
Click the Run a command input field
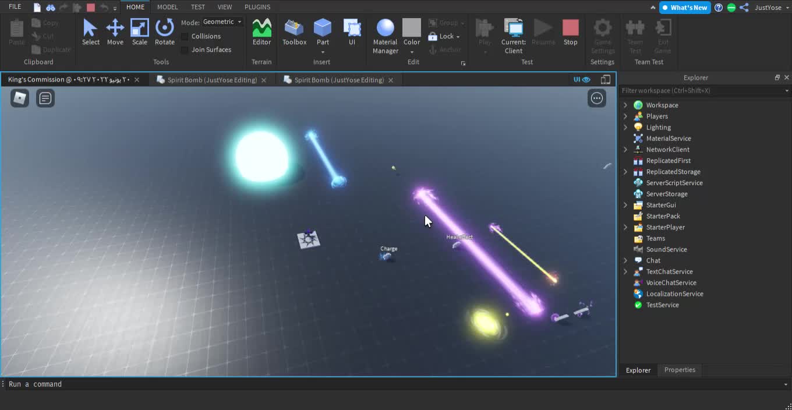(116, 384)
